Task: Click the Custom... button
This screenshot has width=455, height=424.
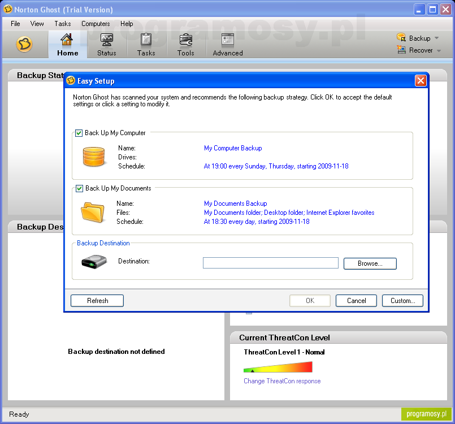Action: pos(403,301)
